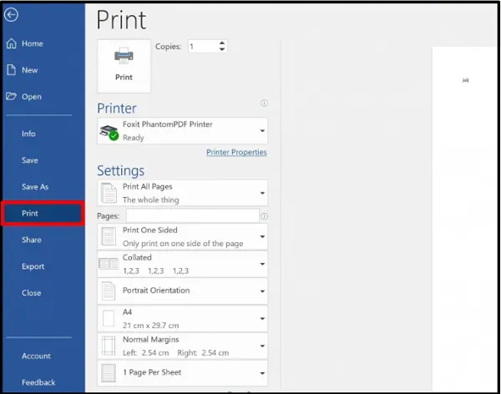Viewport: 501px width, 394px height.
Task: Click the large Print button
Action: coord(124,64)
